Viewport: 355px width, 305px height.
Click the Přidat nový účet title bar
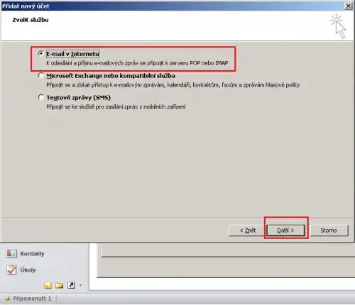point(173,6)
